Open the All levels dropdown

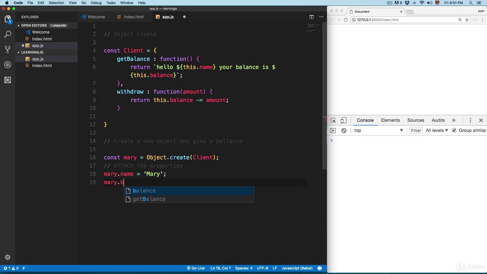point(436,131)
